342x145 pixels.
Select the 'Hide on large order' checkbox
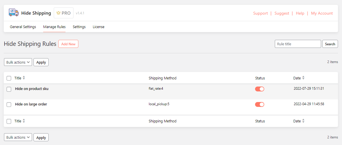9,105
